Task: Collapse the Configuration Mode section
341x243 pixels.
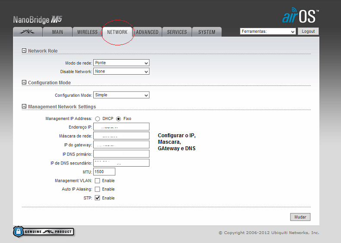Action: 24,82
